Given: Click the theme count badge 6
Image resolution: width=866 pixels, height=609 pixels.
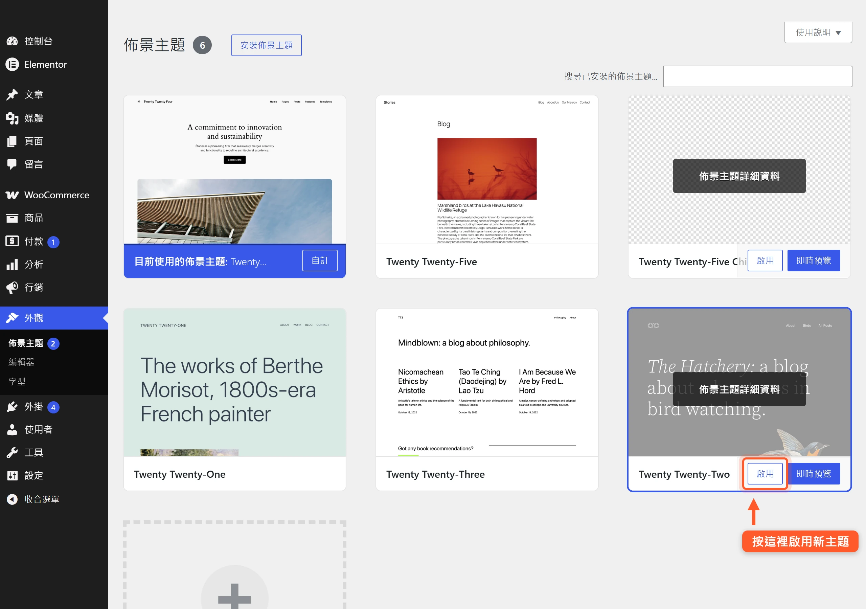Looking at the screenshot, I should click(202, 45).
